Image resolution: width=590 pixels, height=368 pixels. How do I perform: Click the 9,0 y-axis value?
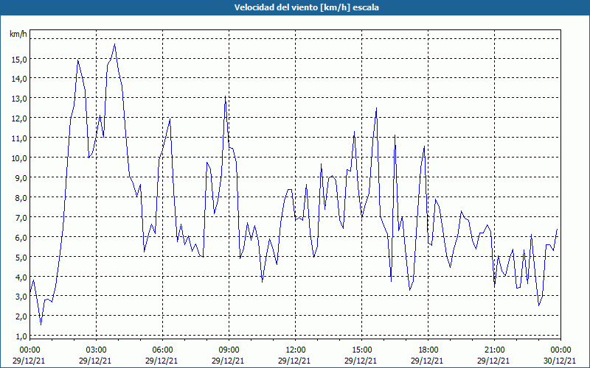tap(21, 178)
